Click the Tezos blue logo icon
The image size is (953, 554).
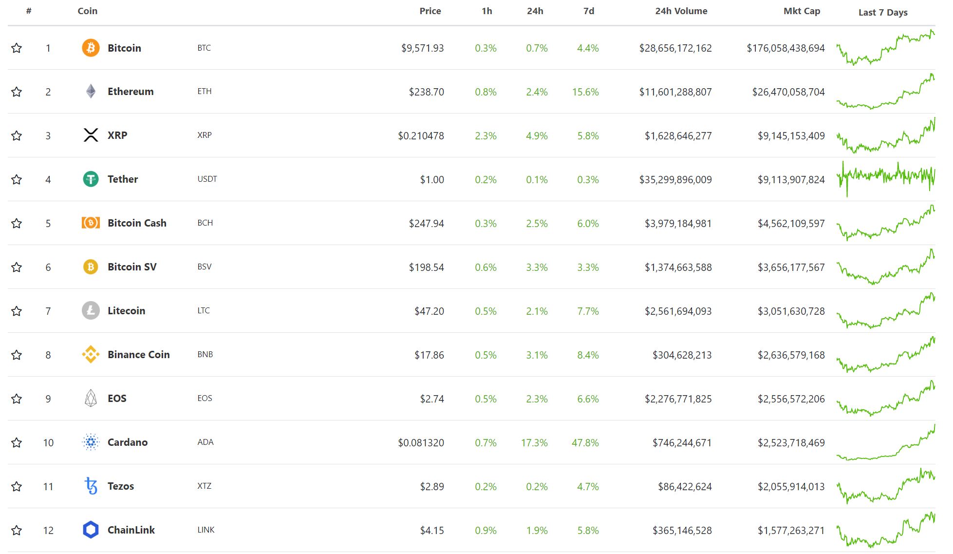click(x=91, y=486)
